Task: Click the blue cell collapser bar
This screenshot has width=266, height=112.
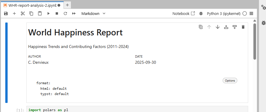Action: point(6,63)
